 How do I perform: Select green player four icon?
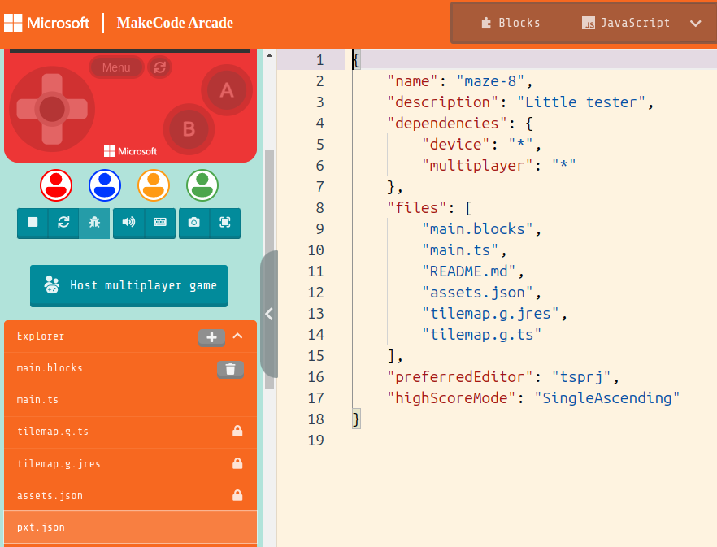[x=202, y=185]
